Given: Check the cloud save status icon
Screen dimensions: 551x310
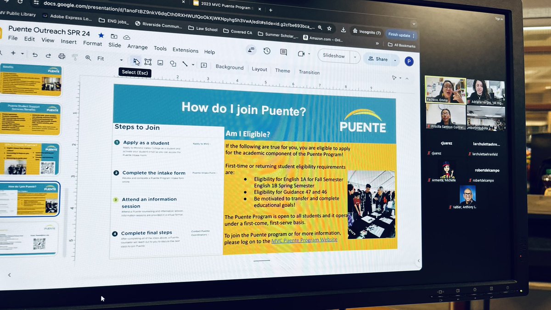Looking at the screenshot, I should pyautogui.click(x=127, y=37).
